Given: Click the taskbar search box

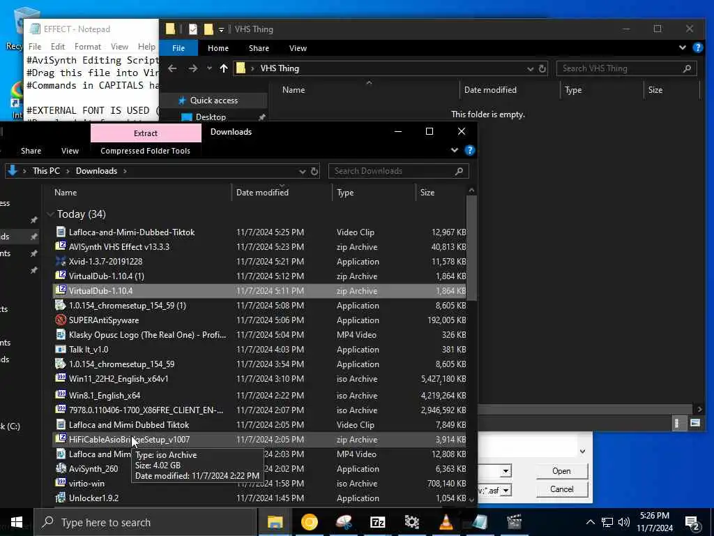Looking at the screenshot, I should (x=145, y=522).
